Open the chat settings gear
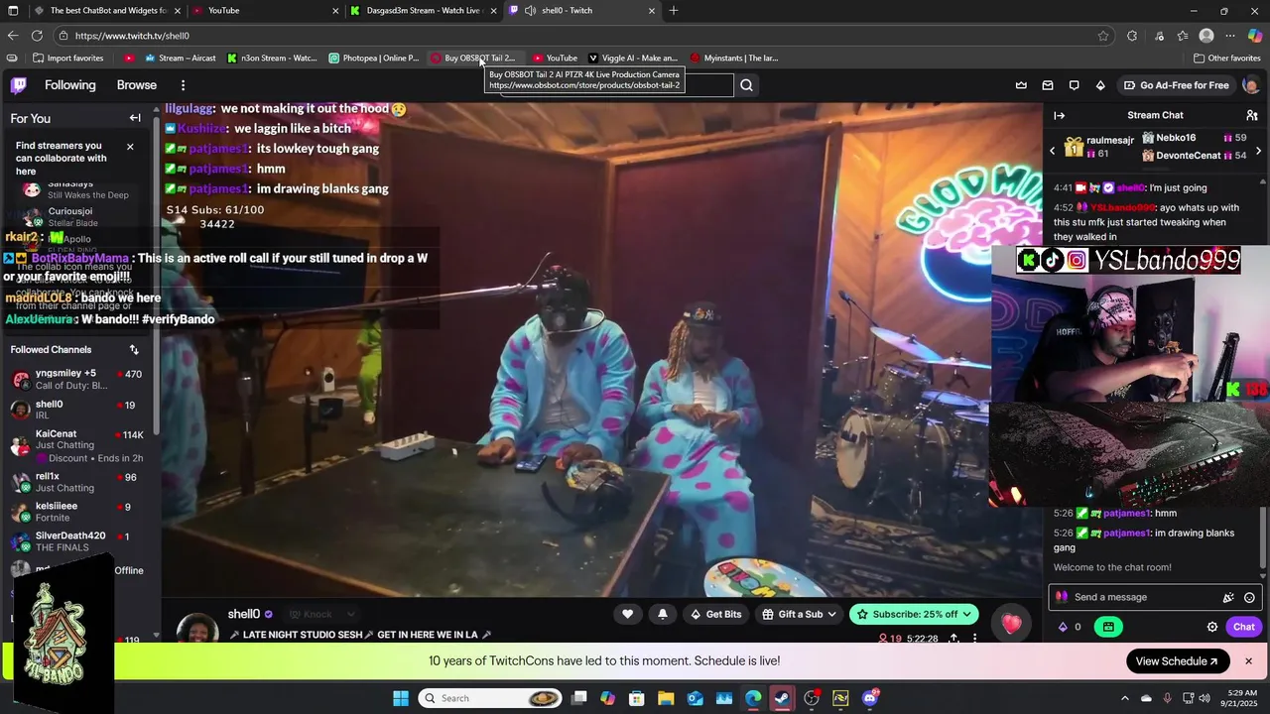Screen dimensions: 1270x714 pos(1211,627)
